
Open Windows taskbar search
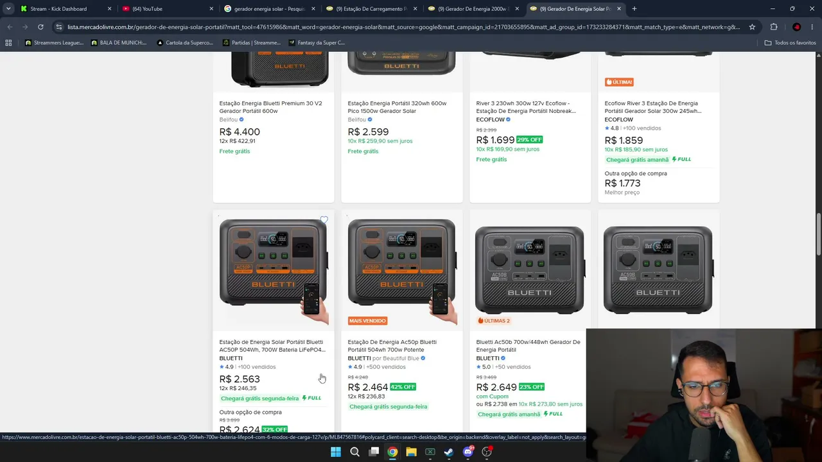pos(354,452)
